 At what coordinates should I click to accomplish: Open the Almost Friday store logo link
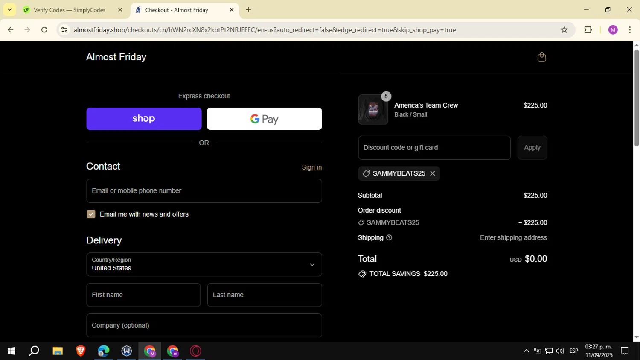pyautogui.click(x=116, y=57)
